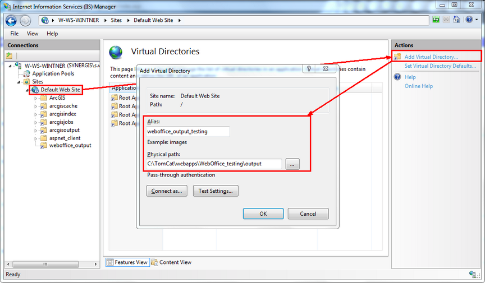The height and width of the screenshot is (283, 485).
Task: Click the Back navigation arrow button
Action: click(11, 21)
